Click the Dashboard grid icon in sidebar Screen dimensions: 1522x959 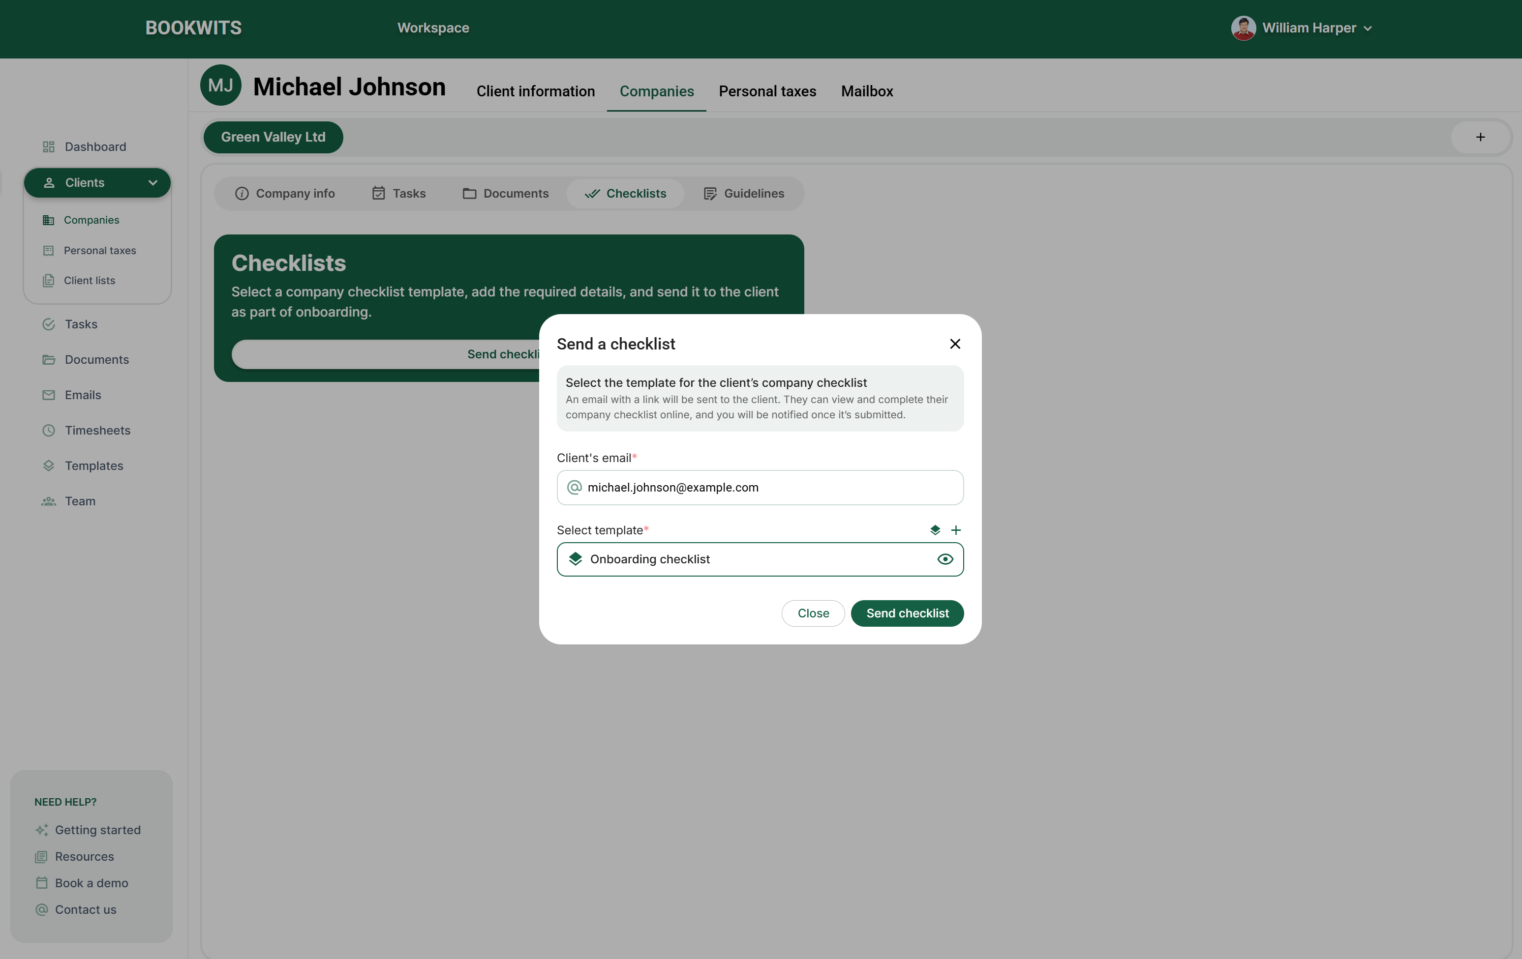(x=49, y=146)
